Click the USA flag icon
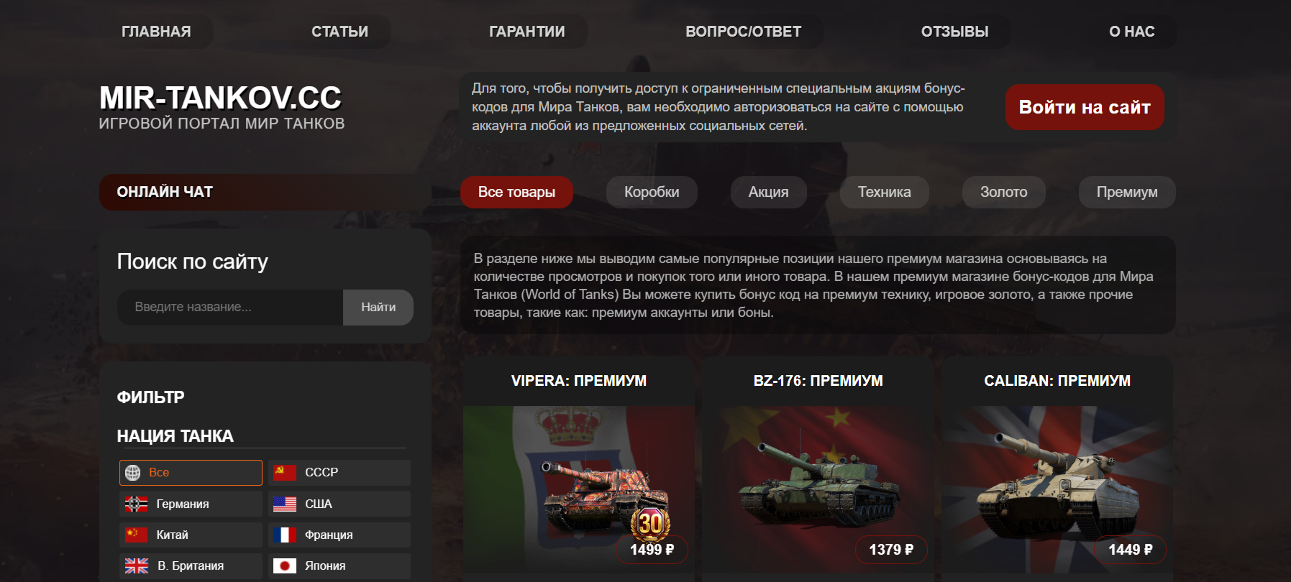Viewport: 1291px width, 582px height. (284, 504)
